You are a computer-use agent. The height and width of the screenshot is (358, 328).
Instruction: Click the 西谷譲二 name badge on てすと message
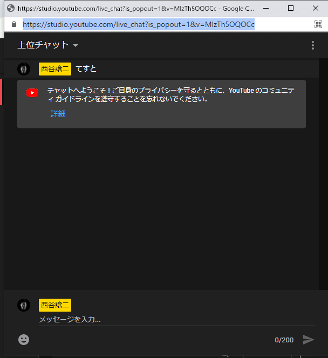pos(55,69)
